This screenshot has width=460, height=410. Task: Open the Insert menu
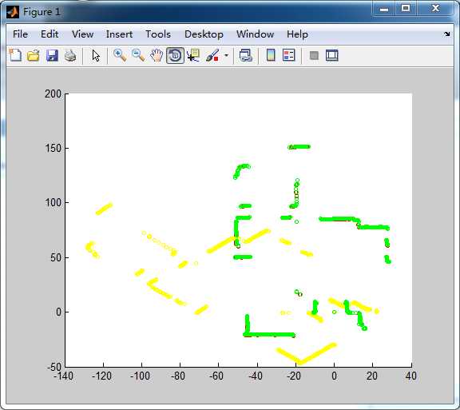pyautogui.click(x=120, y=34)
